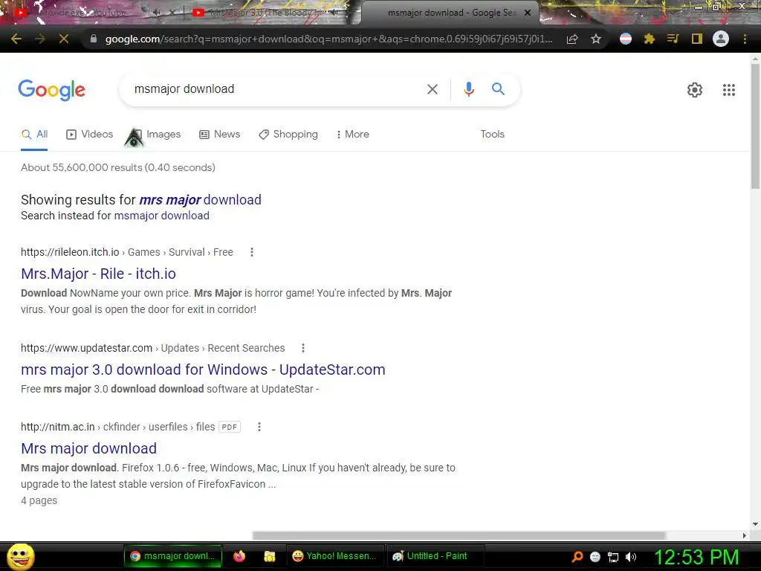This screenshot has height=571, width=761.
Task: Clear the search box with the X
Action: tap(432, 89)
